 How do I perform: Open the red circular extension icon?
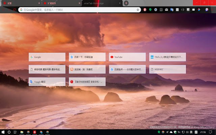145,9
